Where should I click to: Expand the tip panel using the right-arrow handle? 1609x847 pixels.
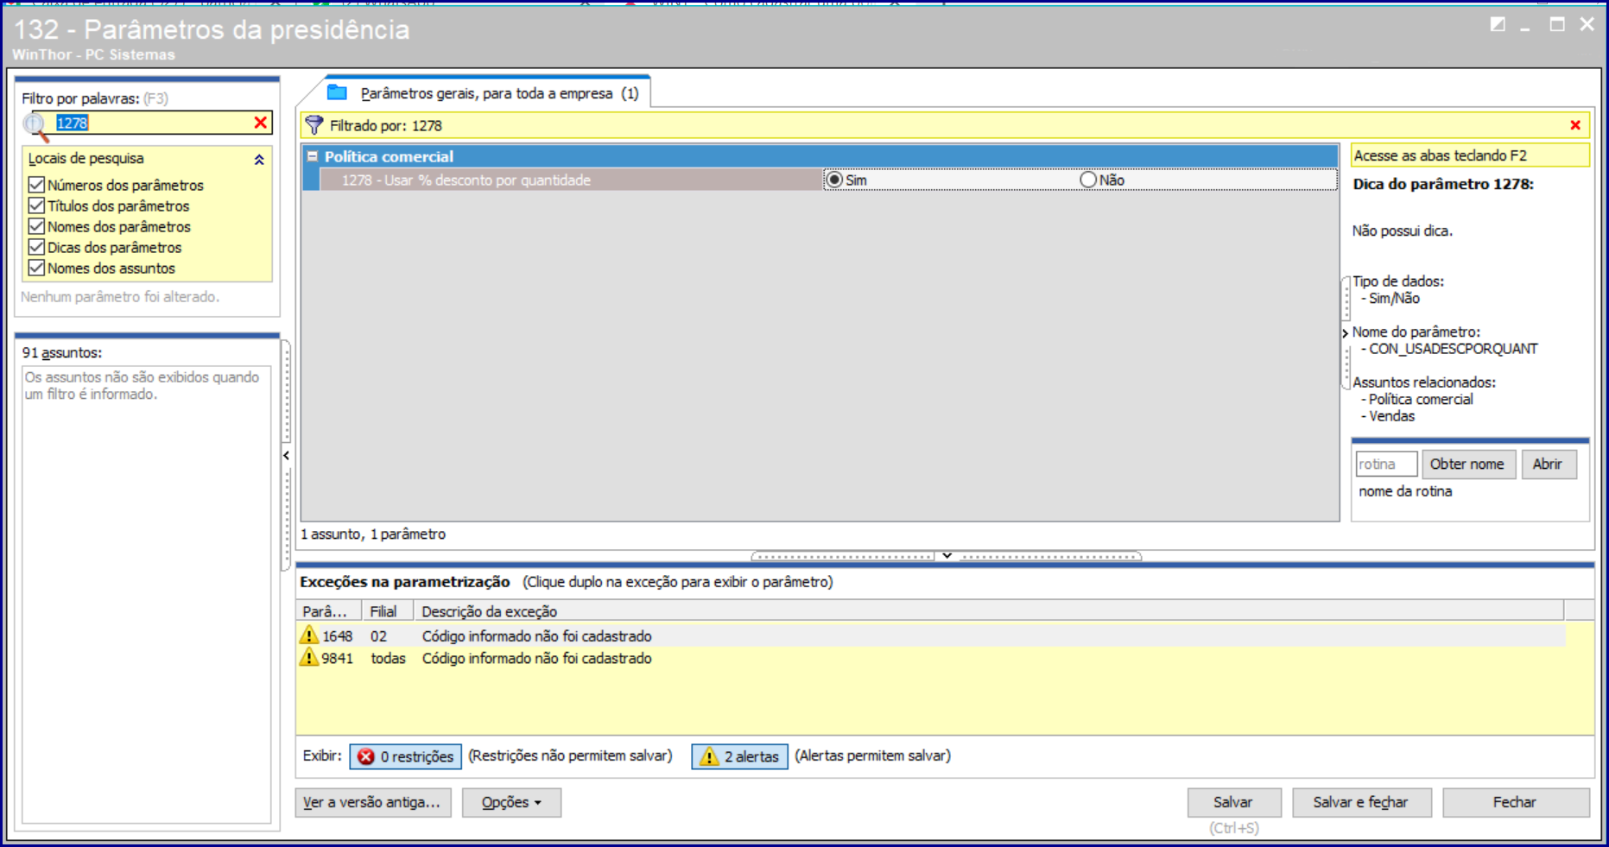click(x=1346, y=333)
